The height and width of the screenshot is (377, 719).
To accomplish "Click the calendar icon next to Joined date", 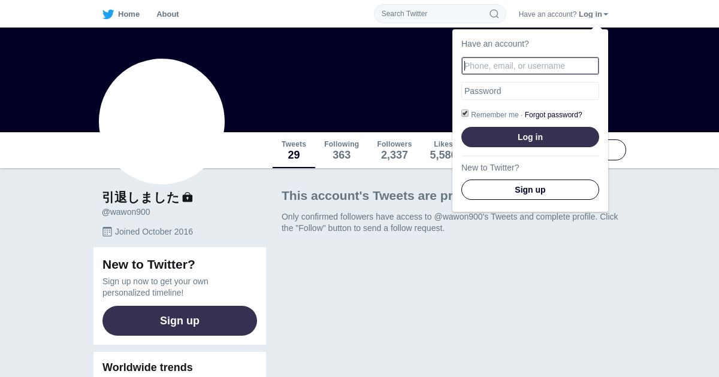I will tap(107, 232).
